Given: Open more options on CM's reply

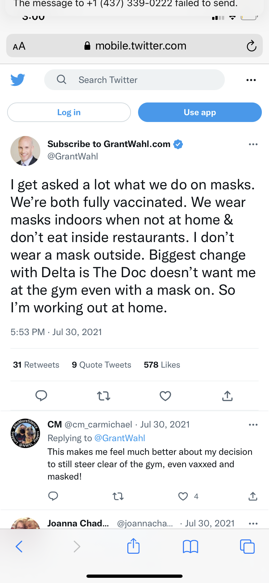Looking at the screenshot, I should 253,425.
